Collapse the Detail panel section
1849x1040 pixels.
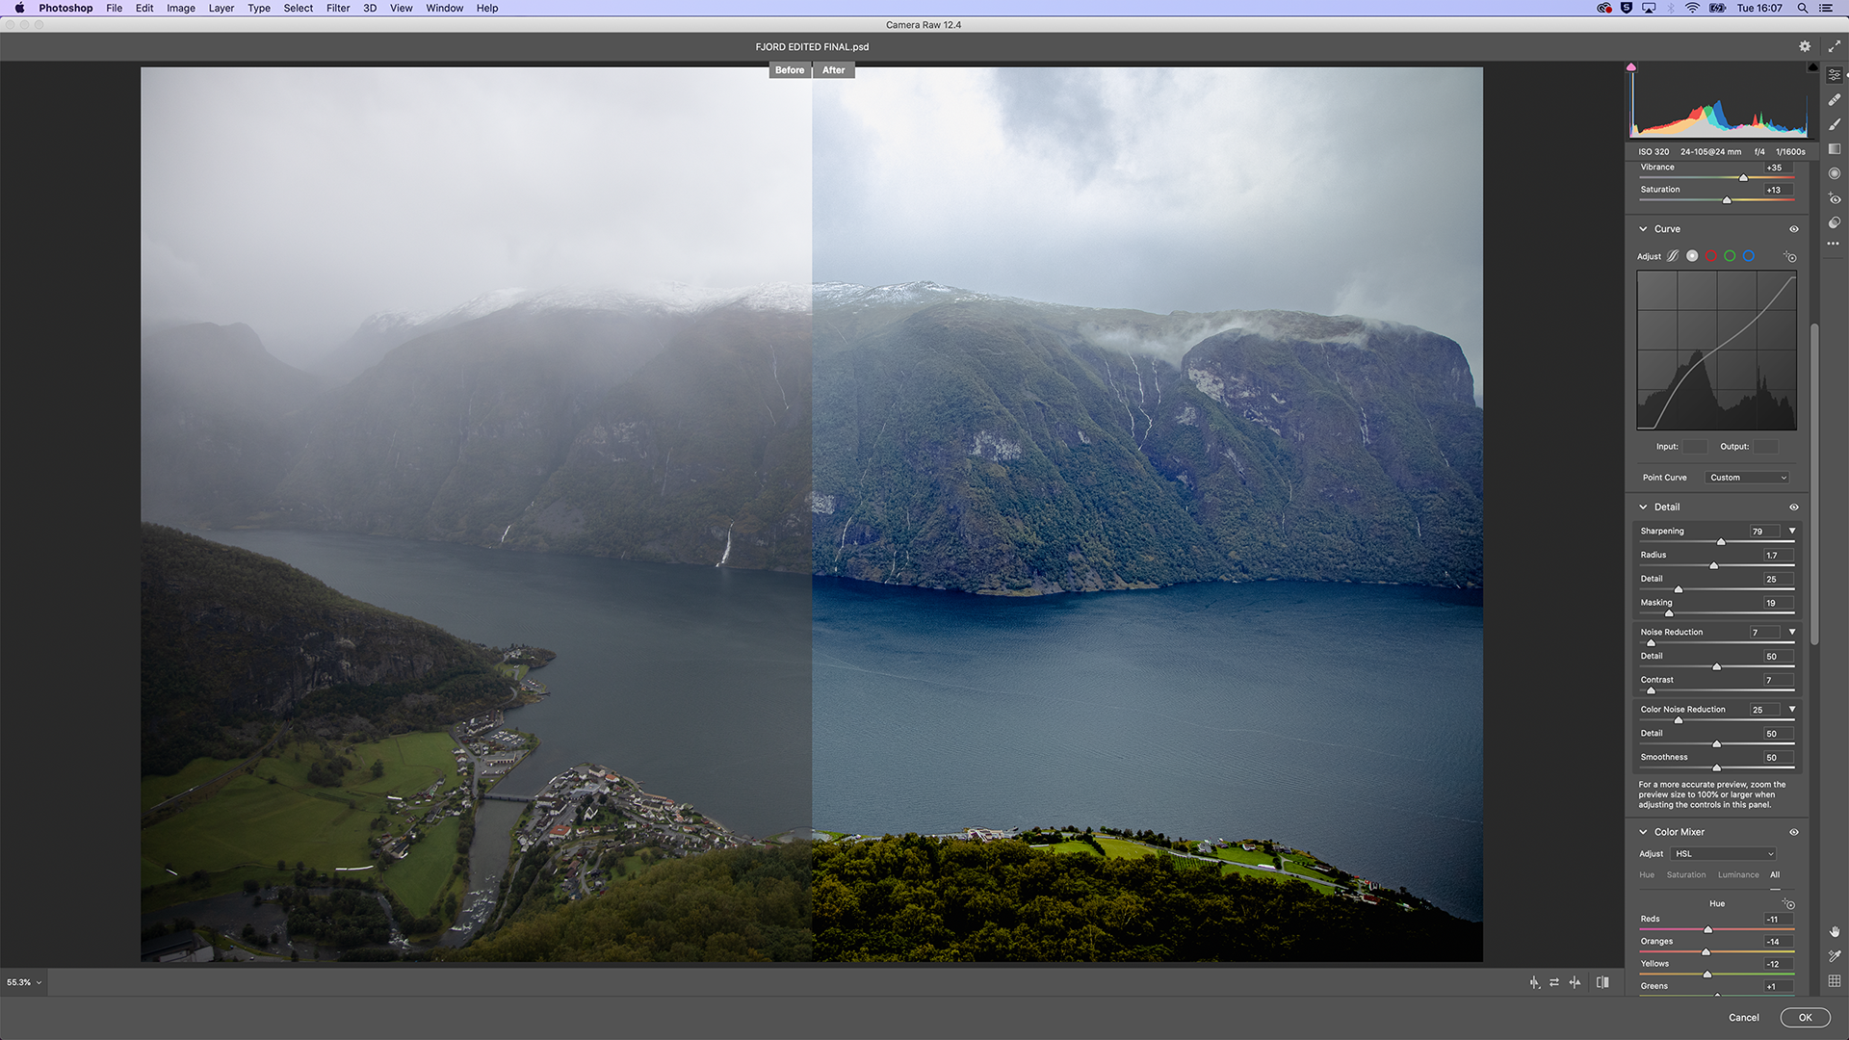[1643, 507]
